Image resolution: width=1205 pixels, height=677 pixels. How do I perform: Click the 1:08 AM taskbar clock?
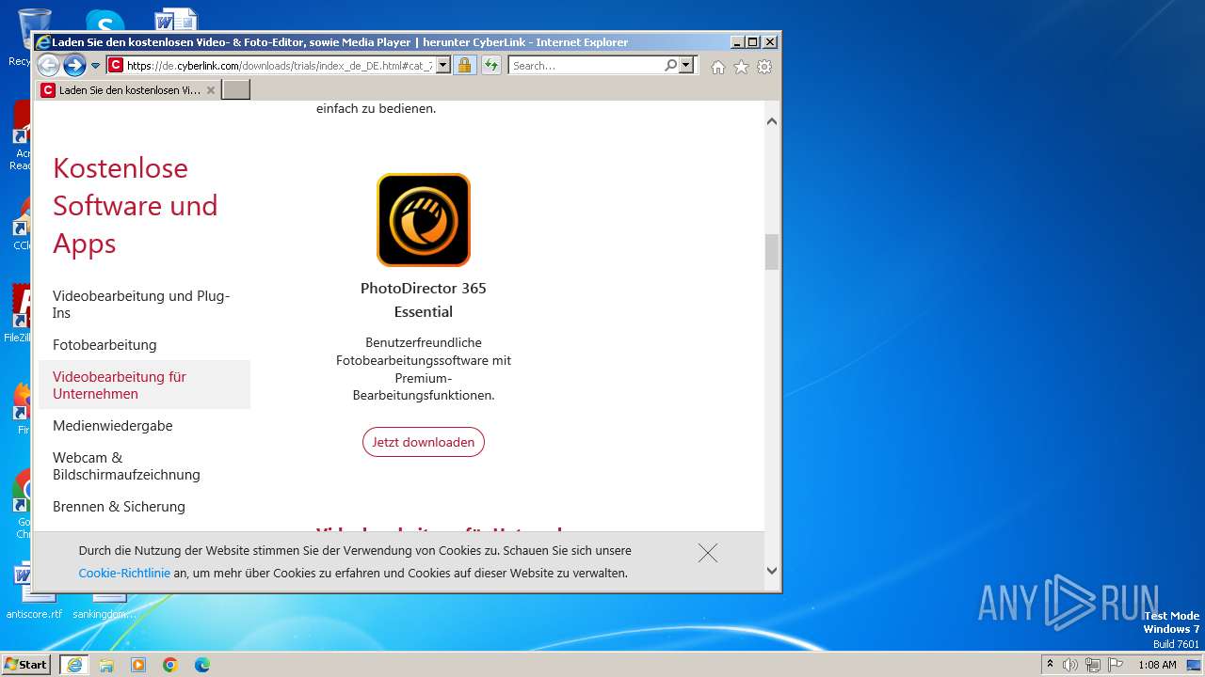click(x=1157, y=665)
